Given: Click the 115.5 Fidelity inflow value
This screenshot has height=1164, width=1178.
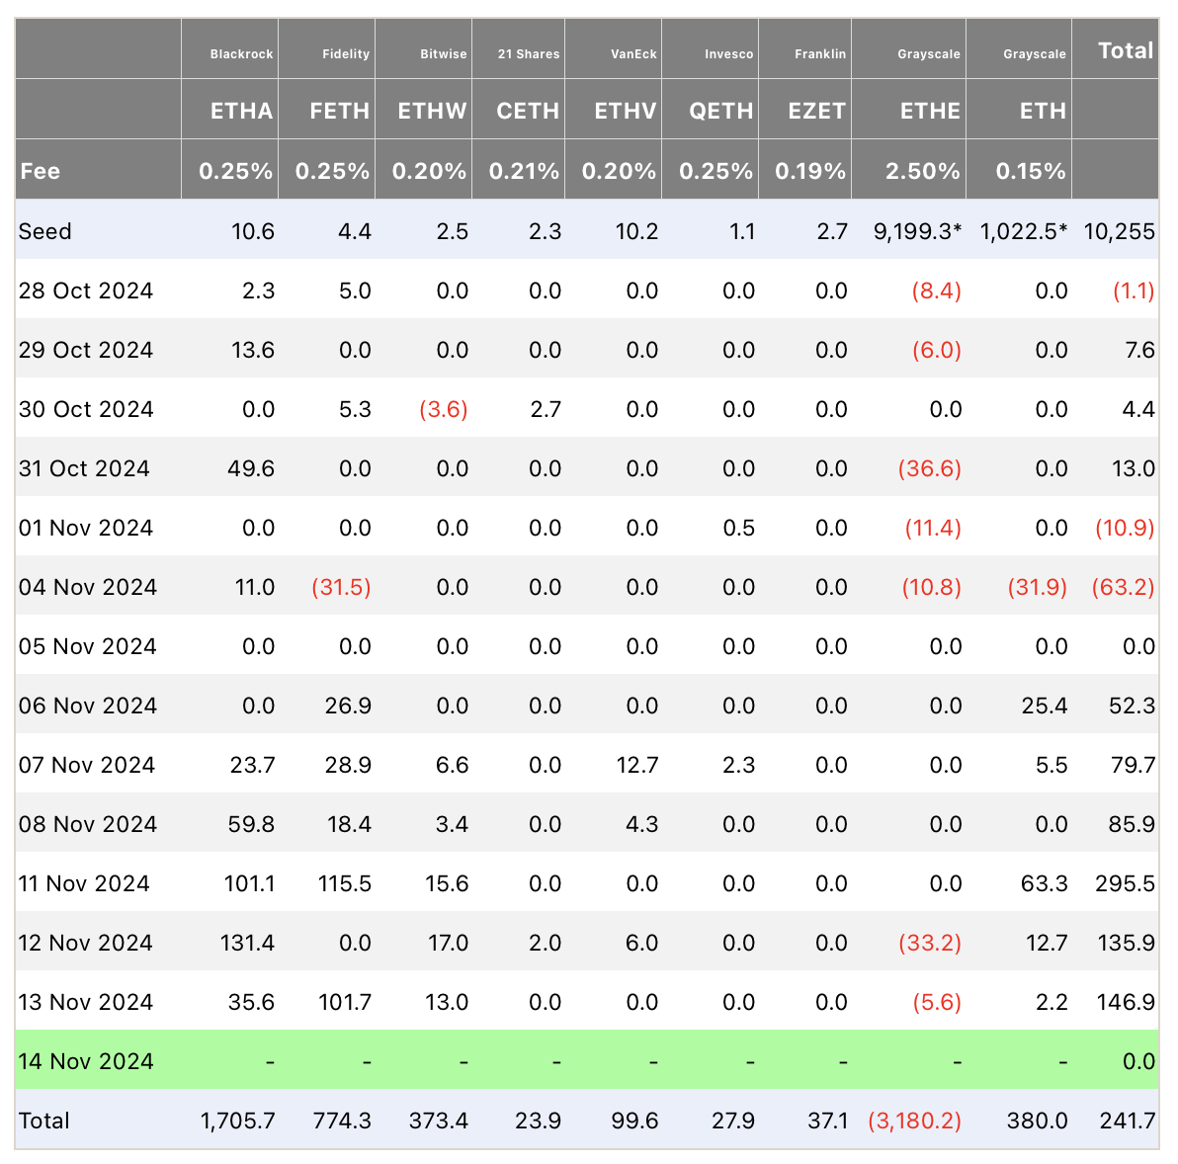Looking at the screenshot, I should (x=344, y=884).
